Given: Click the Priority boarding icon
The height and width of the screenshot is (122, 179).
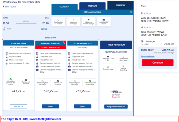Looking at the screenshot, I should [123, 66].
